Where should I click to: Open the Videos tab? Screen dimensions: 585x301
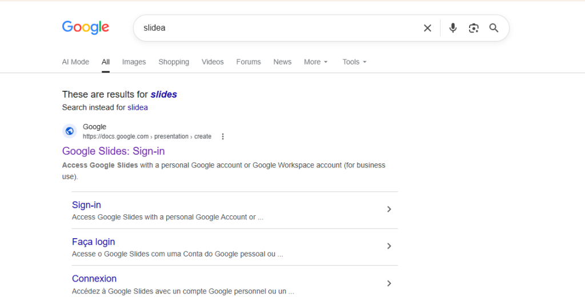(213, 62)
